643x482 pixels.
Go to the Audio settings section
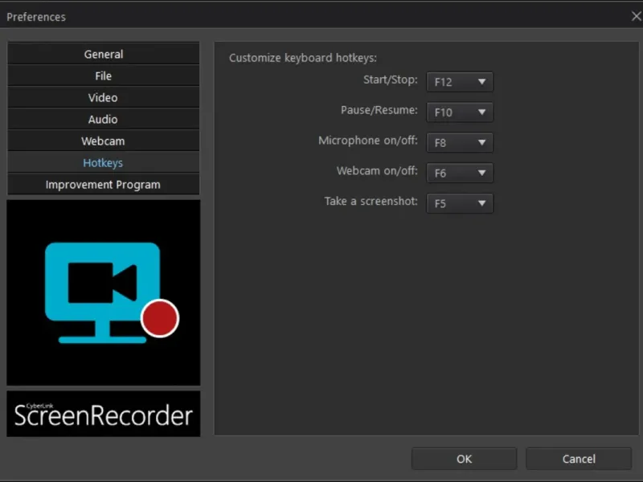[104, 119]
